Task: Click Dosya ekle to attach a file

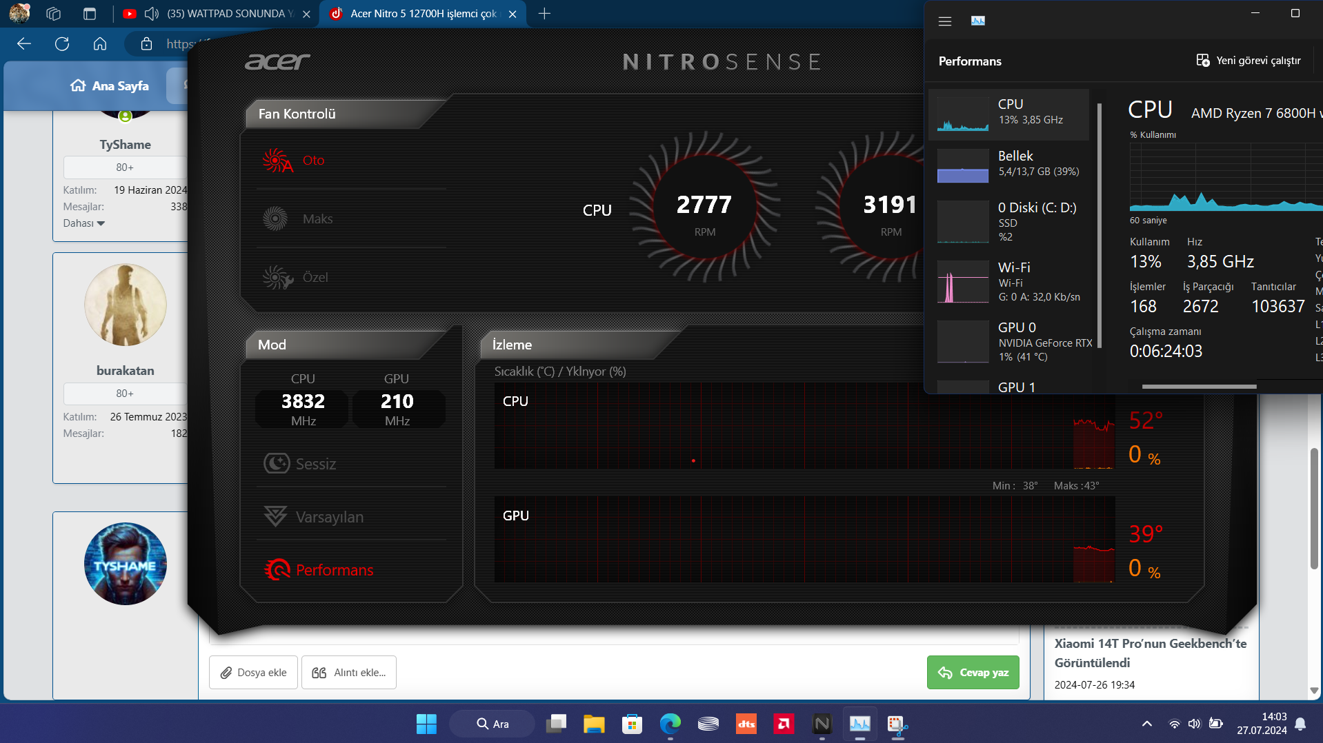Action: pos(253,672)
